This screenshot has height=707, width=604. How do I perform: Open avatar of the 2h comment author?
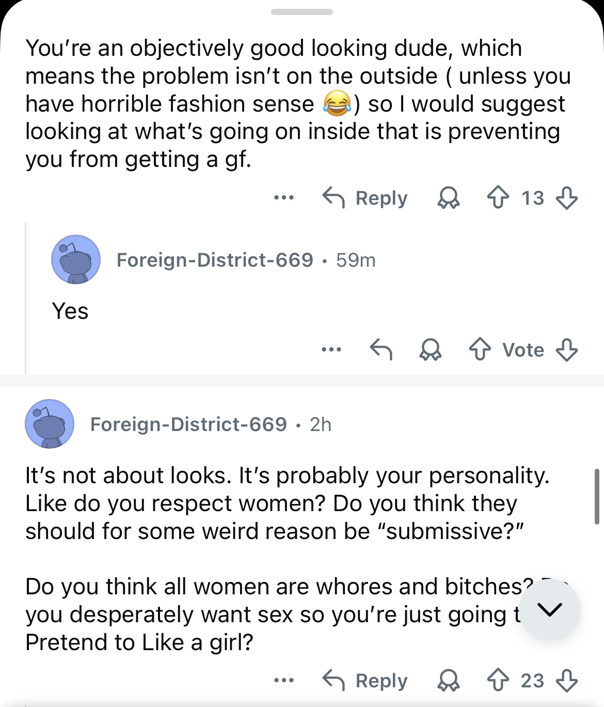(x=49, y=424)
